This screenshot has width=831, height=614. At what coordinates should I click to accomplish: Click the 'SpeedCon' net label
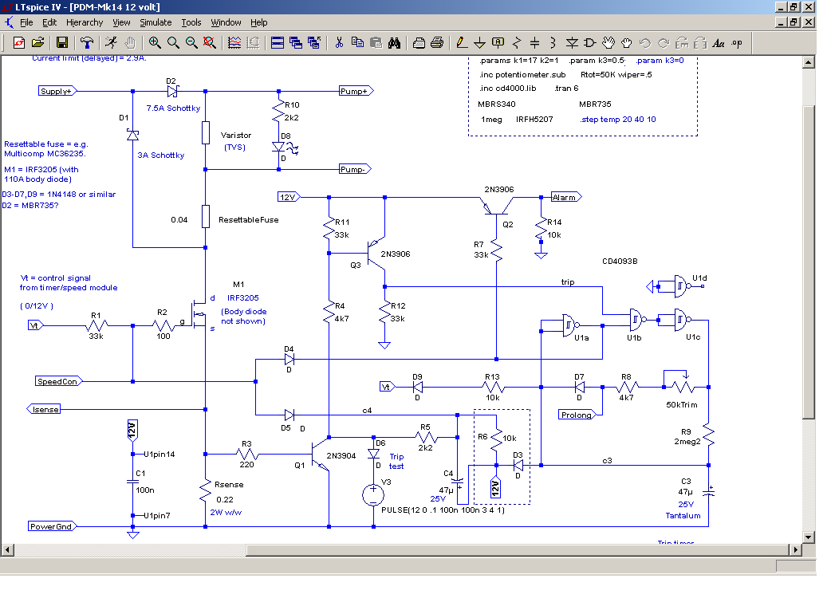point(59,381)
